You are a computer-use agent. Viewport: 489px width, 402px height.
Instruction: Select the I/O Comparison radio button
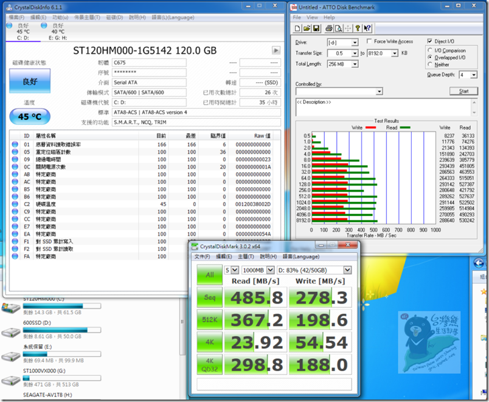coord(431,50)
